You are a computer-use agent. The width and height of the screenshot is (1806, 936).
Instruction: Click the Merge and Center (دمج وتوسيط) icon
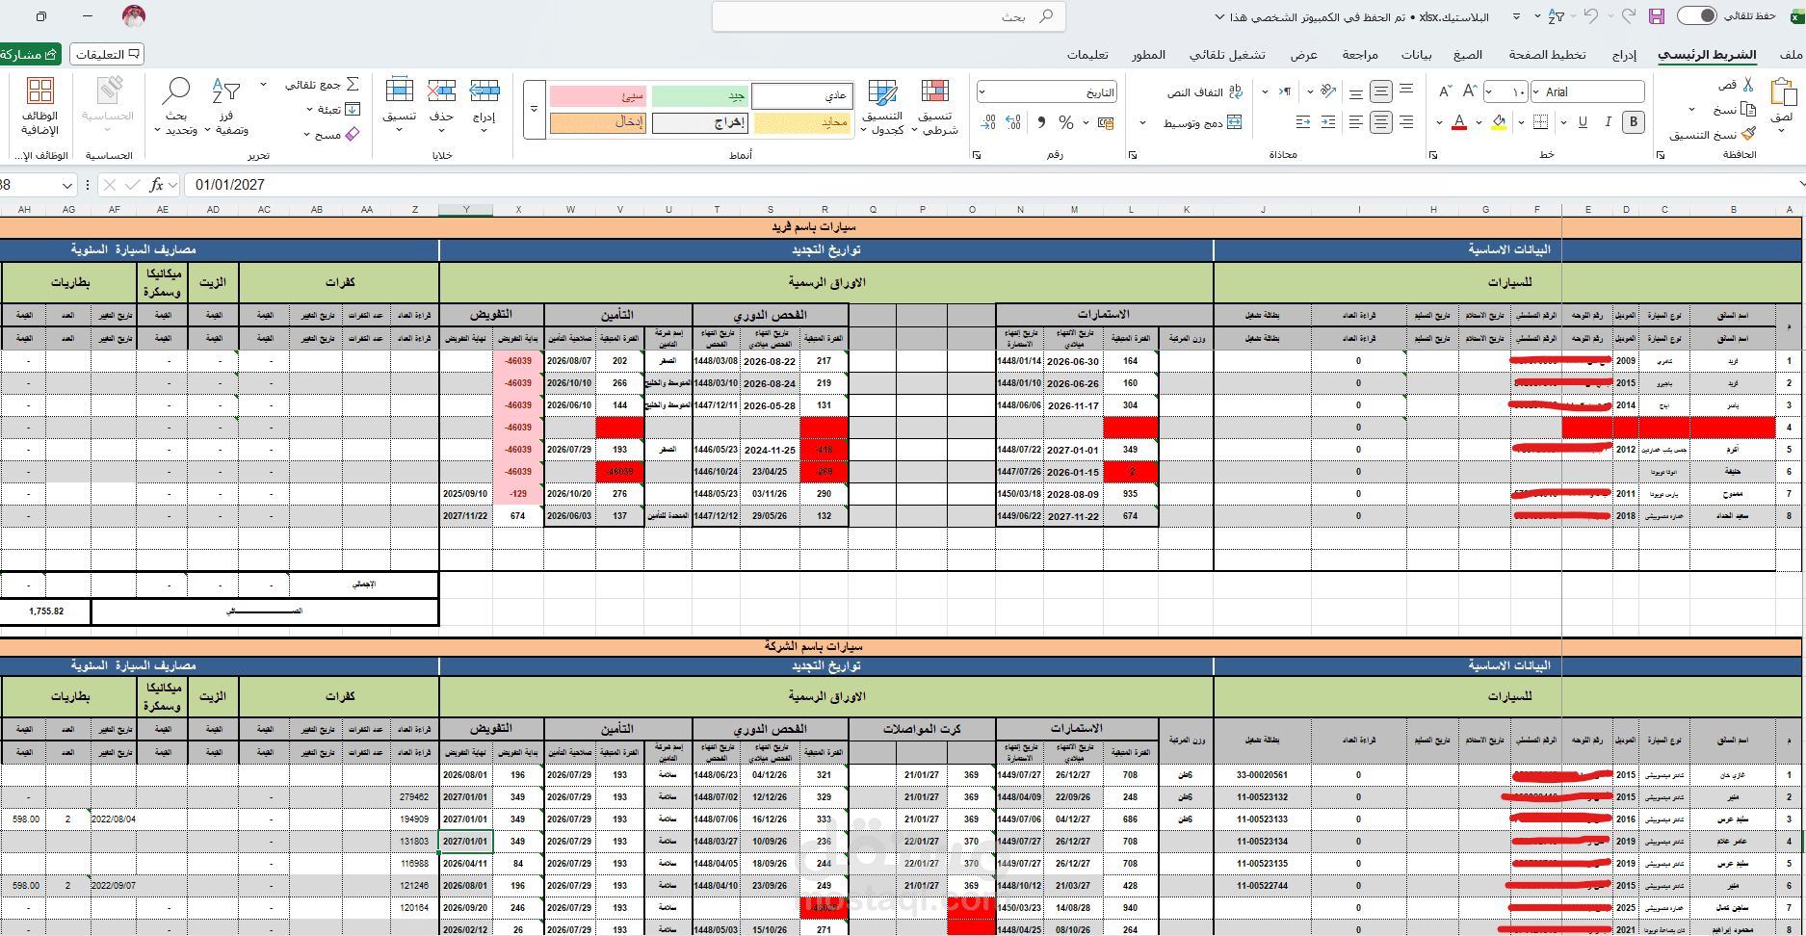coord(1235,122)
